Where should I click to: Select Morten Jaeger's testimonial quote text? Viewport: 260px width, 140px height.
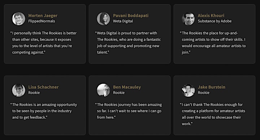(43, 43)
